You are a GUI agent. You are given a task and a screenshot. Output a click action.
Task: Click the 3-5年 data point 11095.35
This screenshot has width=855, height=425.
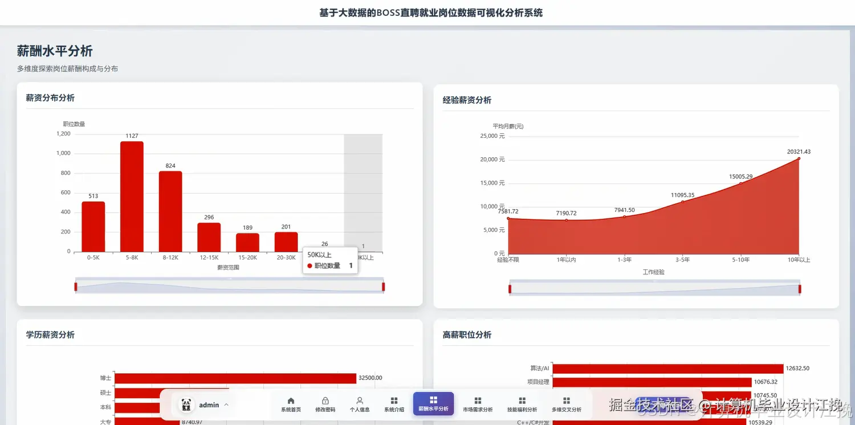(x=683, y=202)
